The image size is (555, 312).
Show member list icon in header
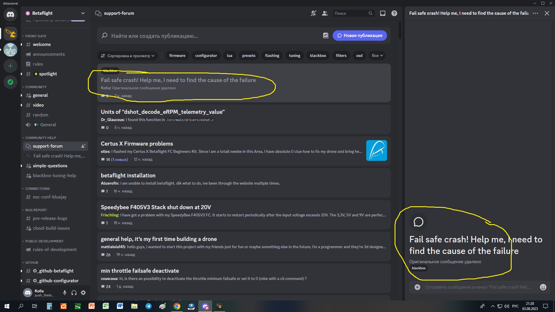click(x=325, y=13)
